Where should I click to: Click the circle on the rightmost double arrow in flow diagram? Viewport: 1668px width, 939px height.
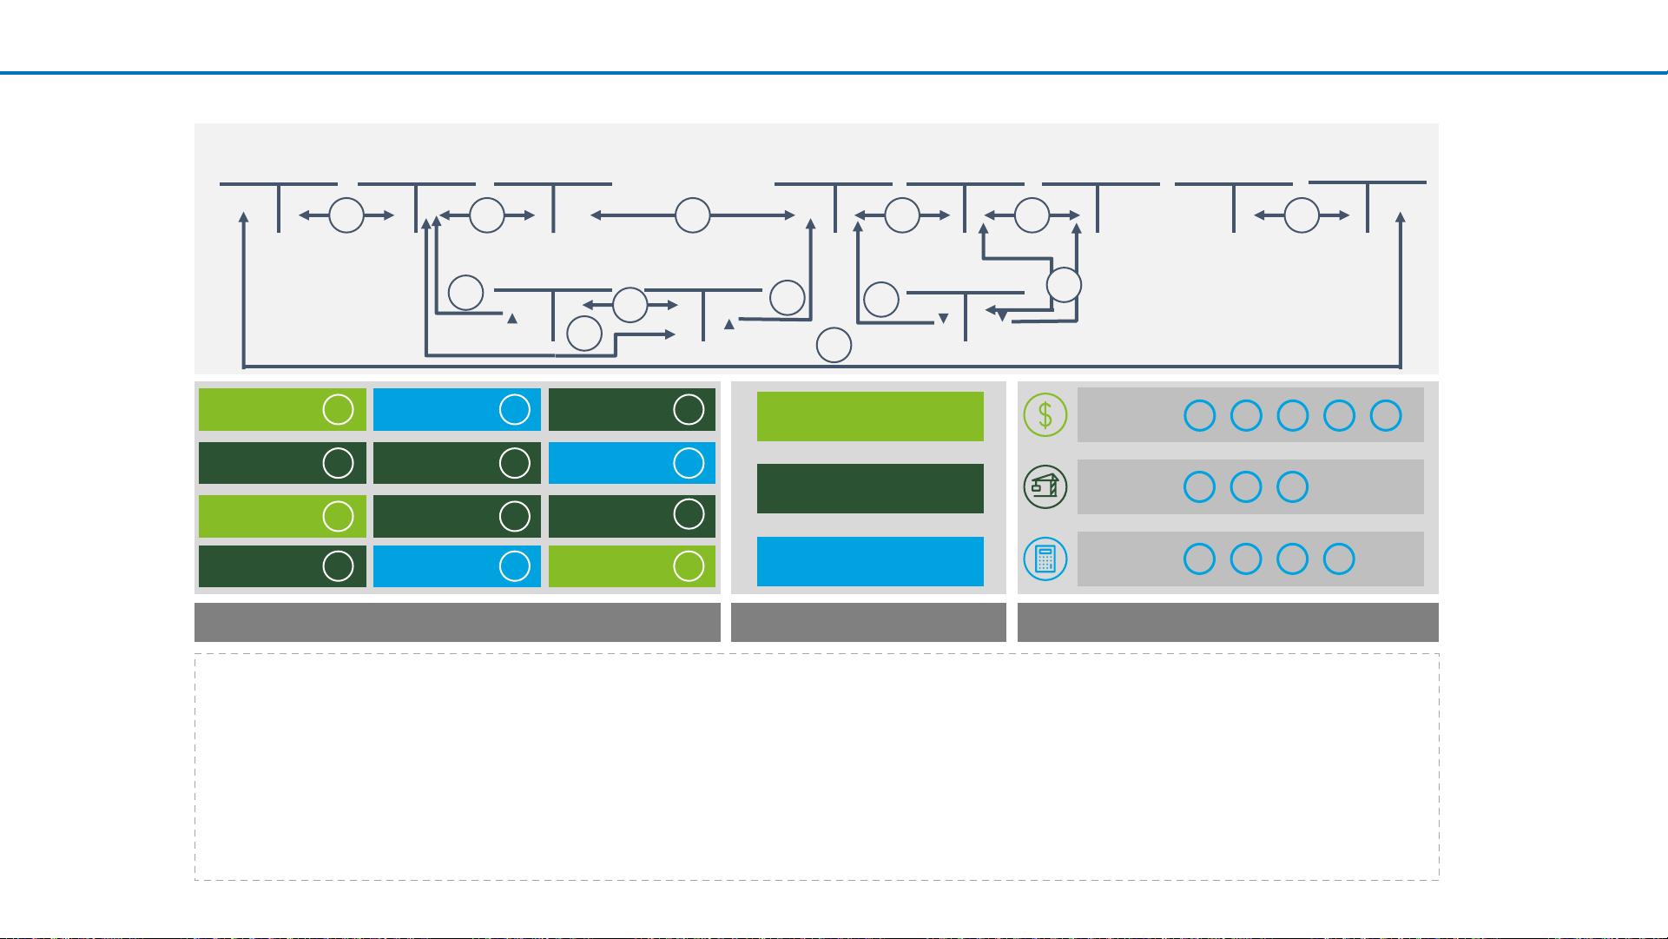(x=1302, y=215)
